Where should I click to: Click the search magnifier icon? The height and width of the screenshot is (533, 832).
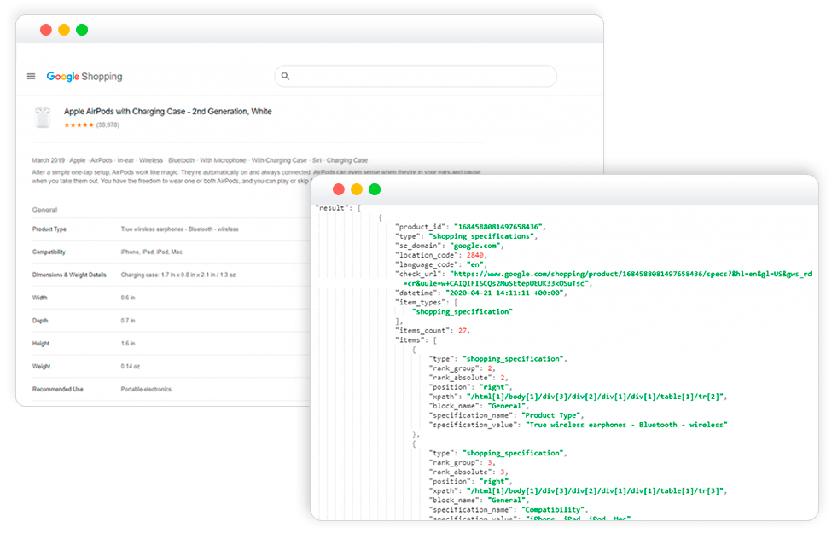pos(286,76)
